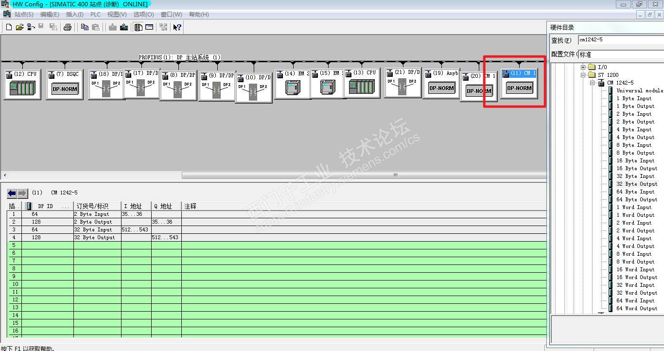Select 2 Word Output in catalog
Image resolution: width=664 pixels, height=351 pixels.
635,230
